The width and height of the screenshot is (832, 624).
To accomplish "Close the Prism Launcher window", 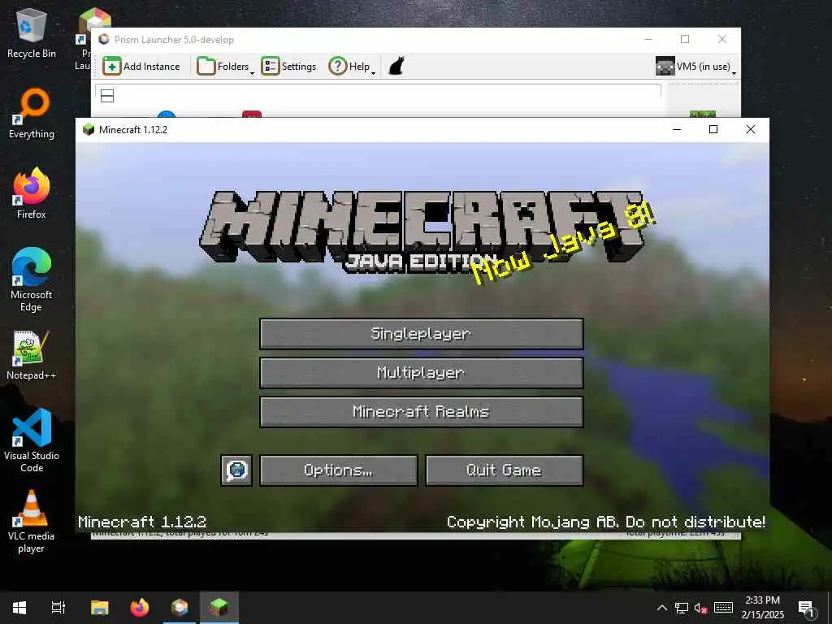I will [x=722, y=39].
